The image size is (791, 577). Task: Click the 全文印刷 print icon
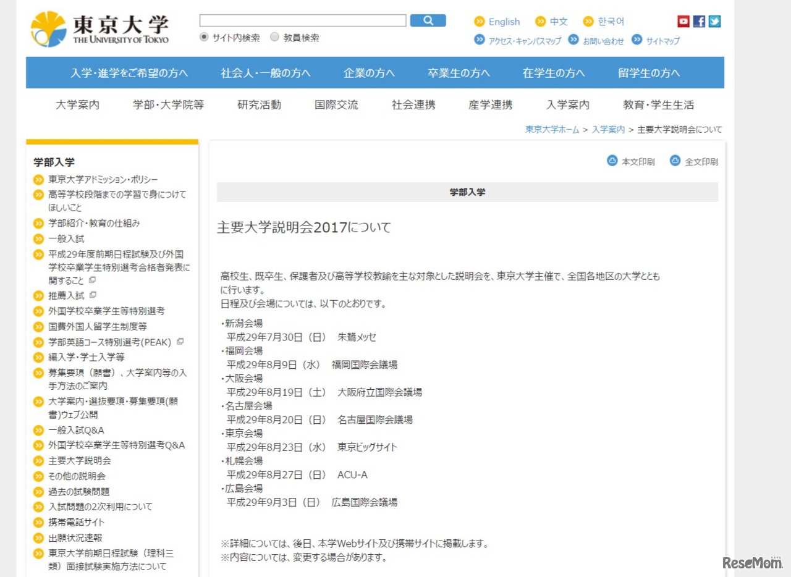click(x=675, y=161)
